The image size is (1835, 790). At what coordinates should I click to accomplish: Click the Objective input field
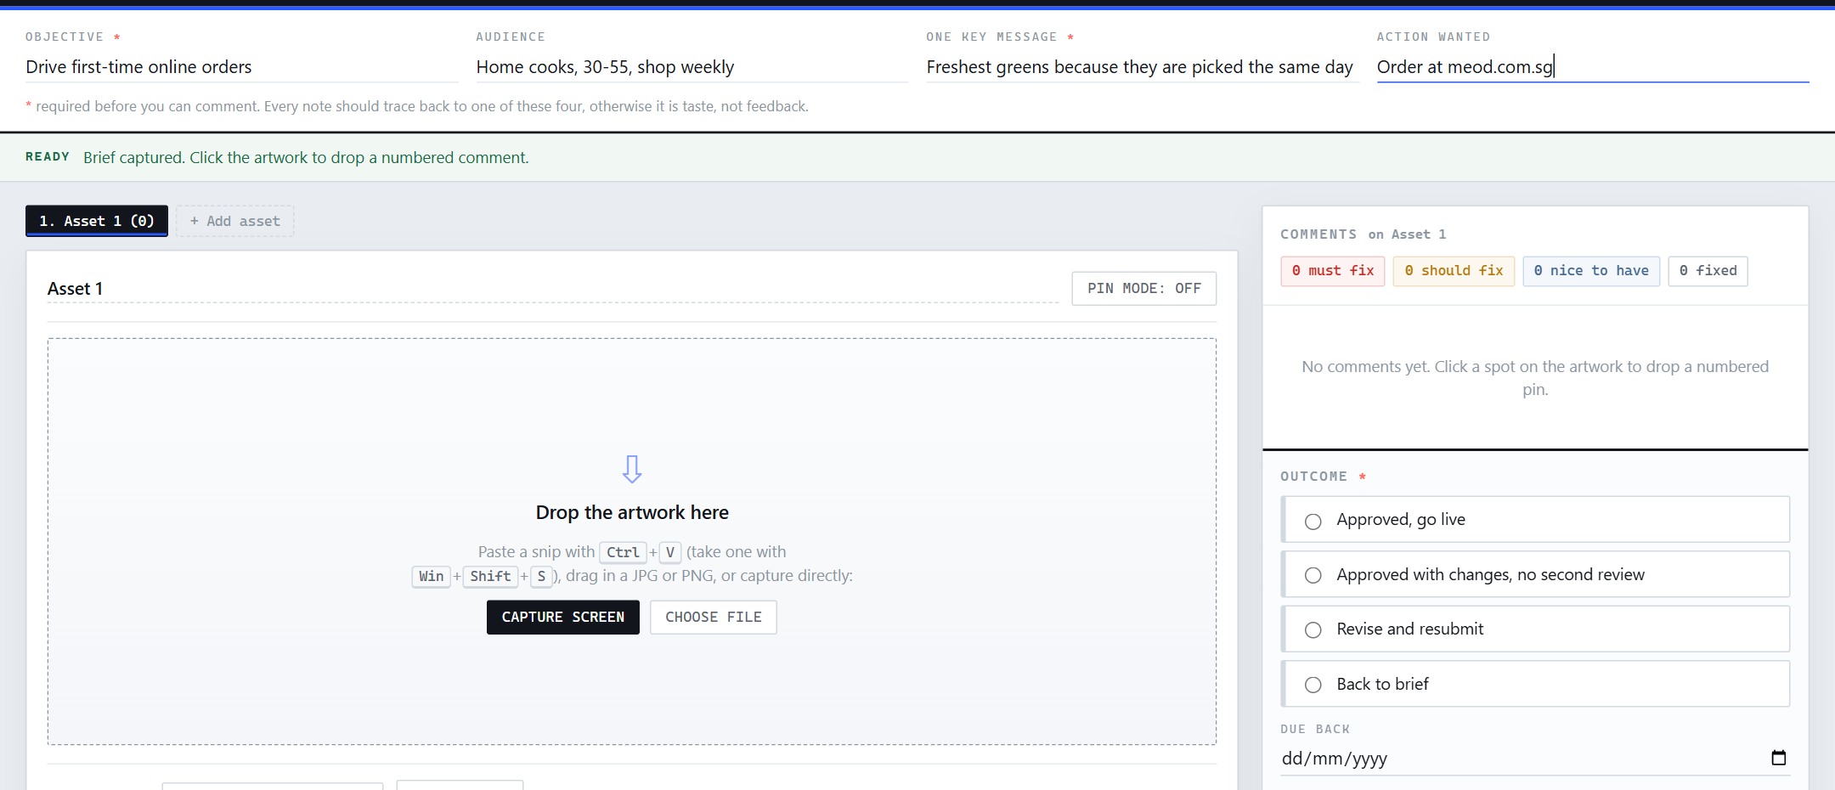pos(241,67)
